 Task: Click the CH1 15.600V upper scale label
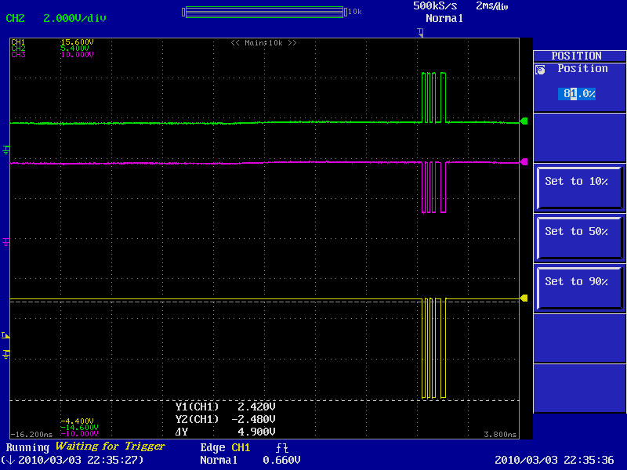[x=53, y=42]
